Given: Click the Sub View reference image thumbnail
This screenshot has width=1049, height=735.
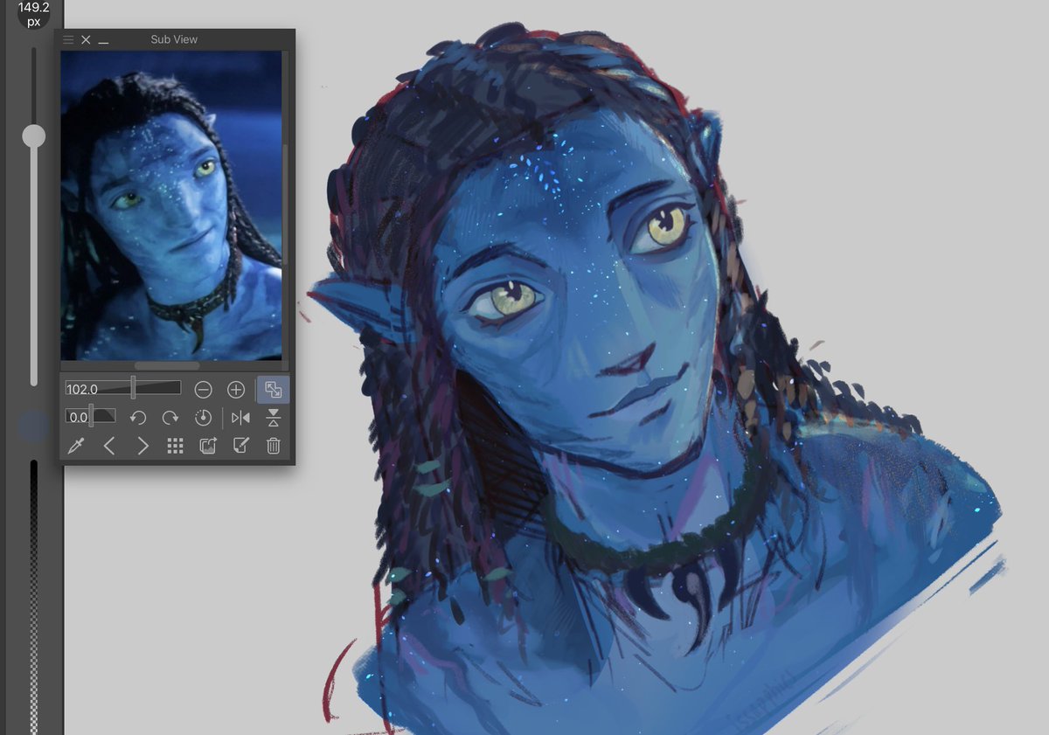Looking at the screenshot, I should (x=171, y=205).
